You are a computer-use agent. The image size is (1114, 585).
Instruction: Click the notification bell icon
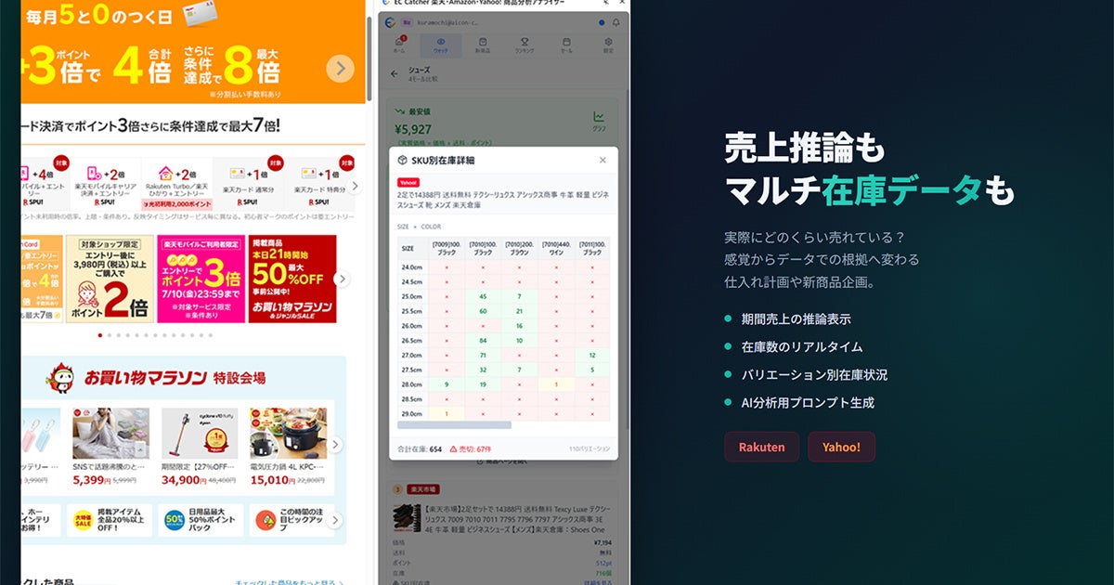[615, 22]
